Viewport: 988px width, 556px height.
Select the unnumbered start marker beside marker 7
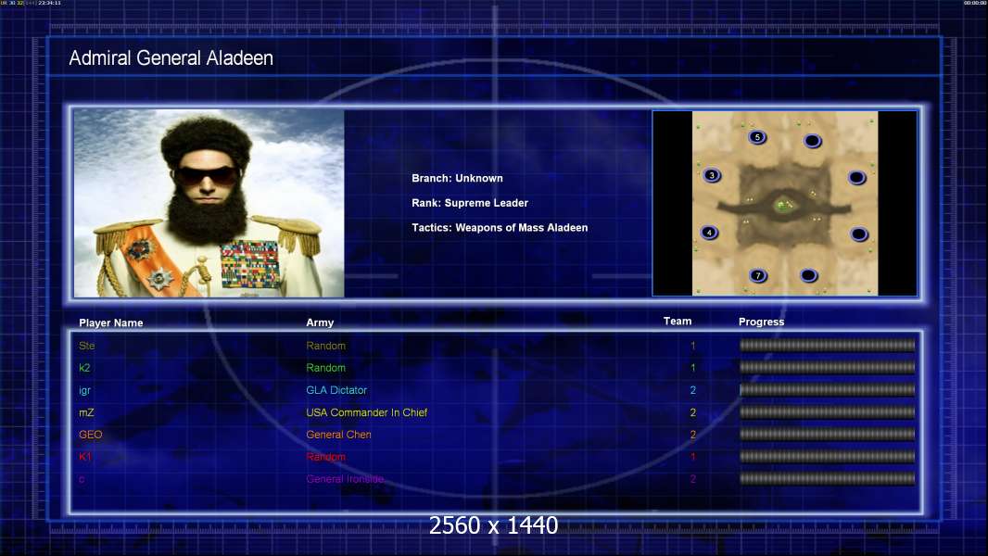808,276
